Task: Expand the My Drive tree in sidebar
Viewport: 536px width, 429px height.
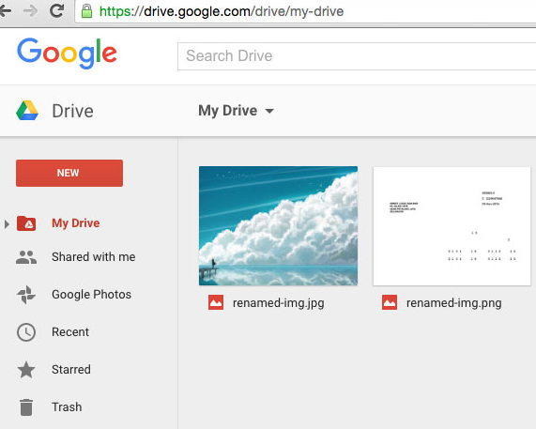Action: click(x=7, y=224)
